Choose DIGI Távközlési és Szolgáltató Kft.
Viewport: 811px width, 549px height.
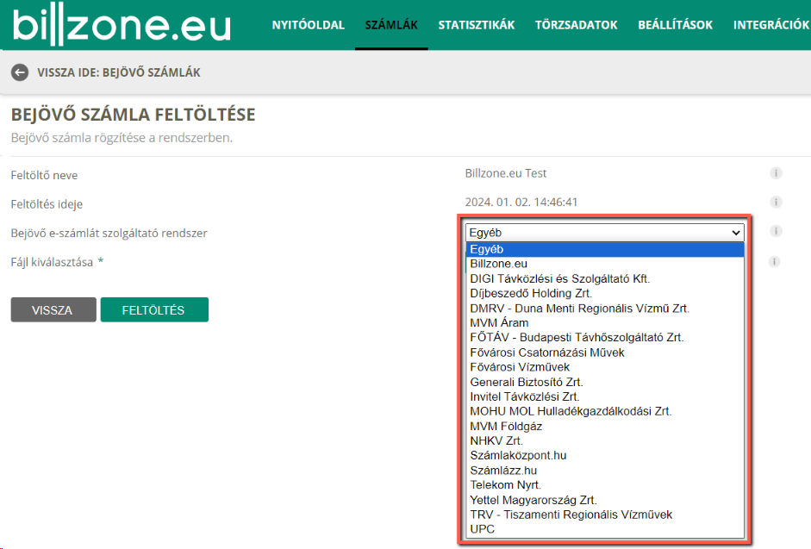pyautogui.click(x=605, y=279)
